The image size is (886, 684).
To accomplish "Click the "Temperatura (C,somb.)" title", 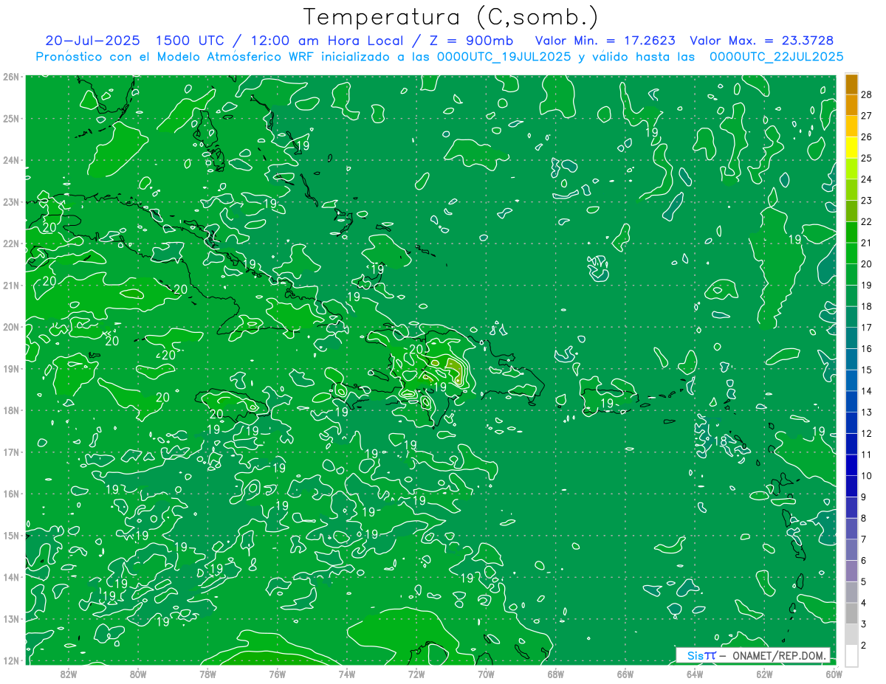I will tap(451, 17).
